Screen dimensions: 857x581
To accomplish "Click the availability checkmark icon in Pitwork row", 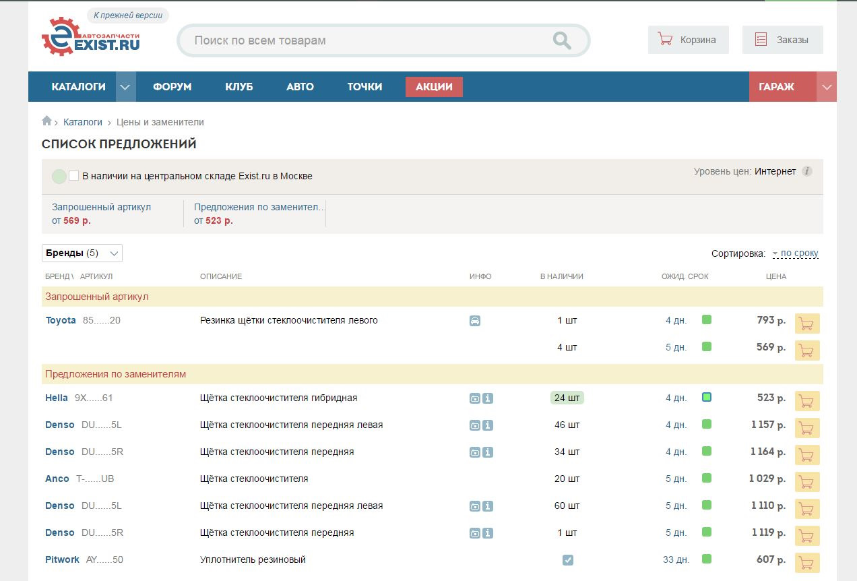I will [568, 560].
